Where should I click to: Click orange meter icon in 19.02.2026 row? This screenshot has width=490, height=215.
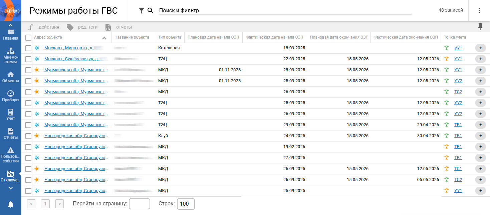(x=447, y=147)
